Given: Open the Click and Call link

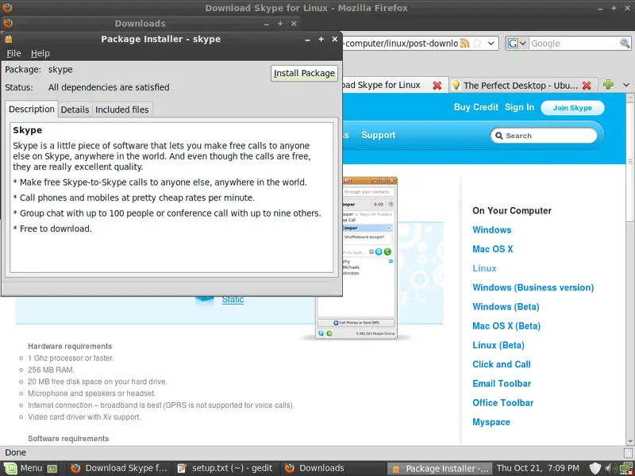Looking at the screenshot, I should (x=502, y=364).
